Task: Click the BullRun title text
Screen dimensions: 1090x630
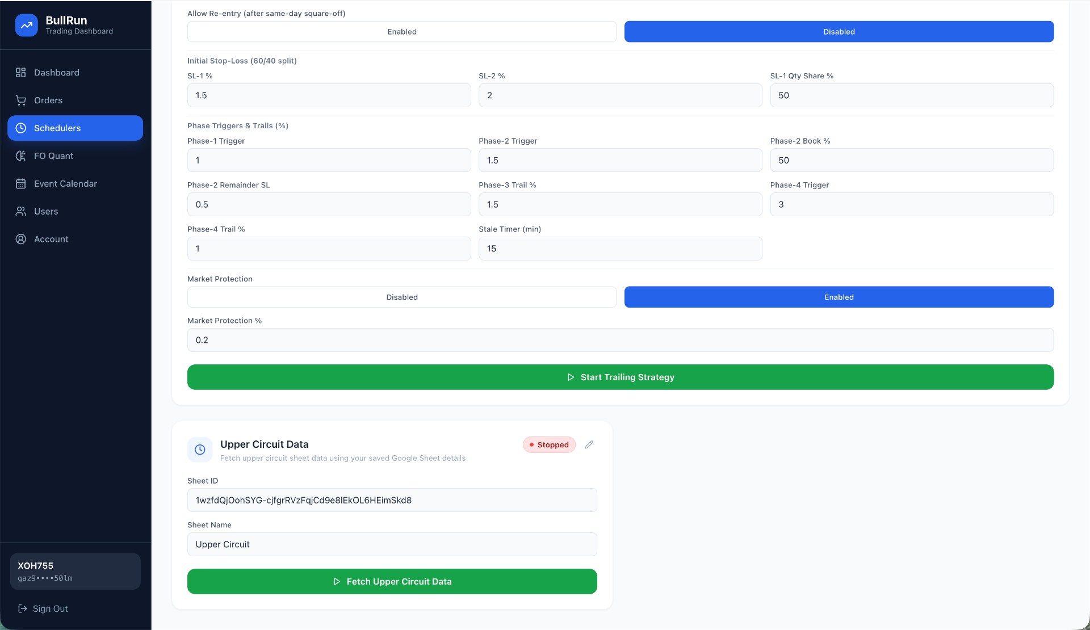Action: pos(66,20)
